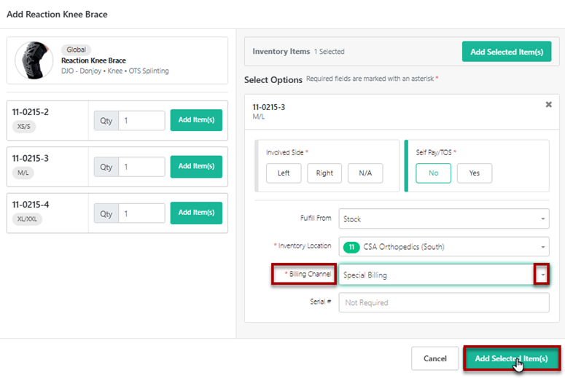Open Billing Channel dropdown arrow
This screenshot has width=565, height=378.
541,275
